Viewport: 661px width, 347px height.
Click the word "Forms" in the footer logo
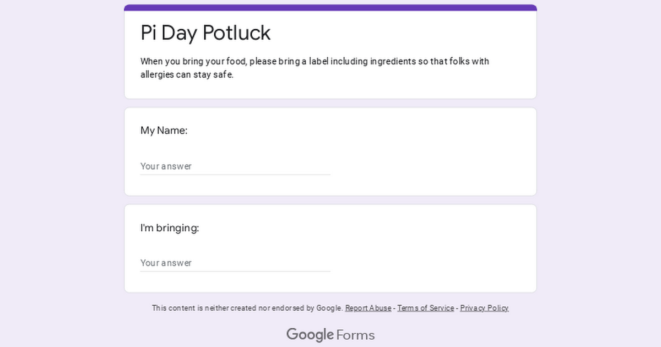point(355,335)
